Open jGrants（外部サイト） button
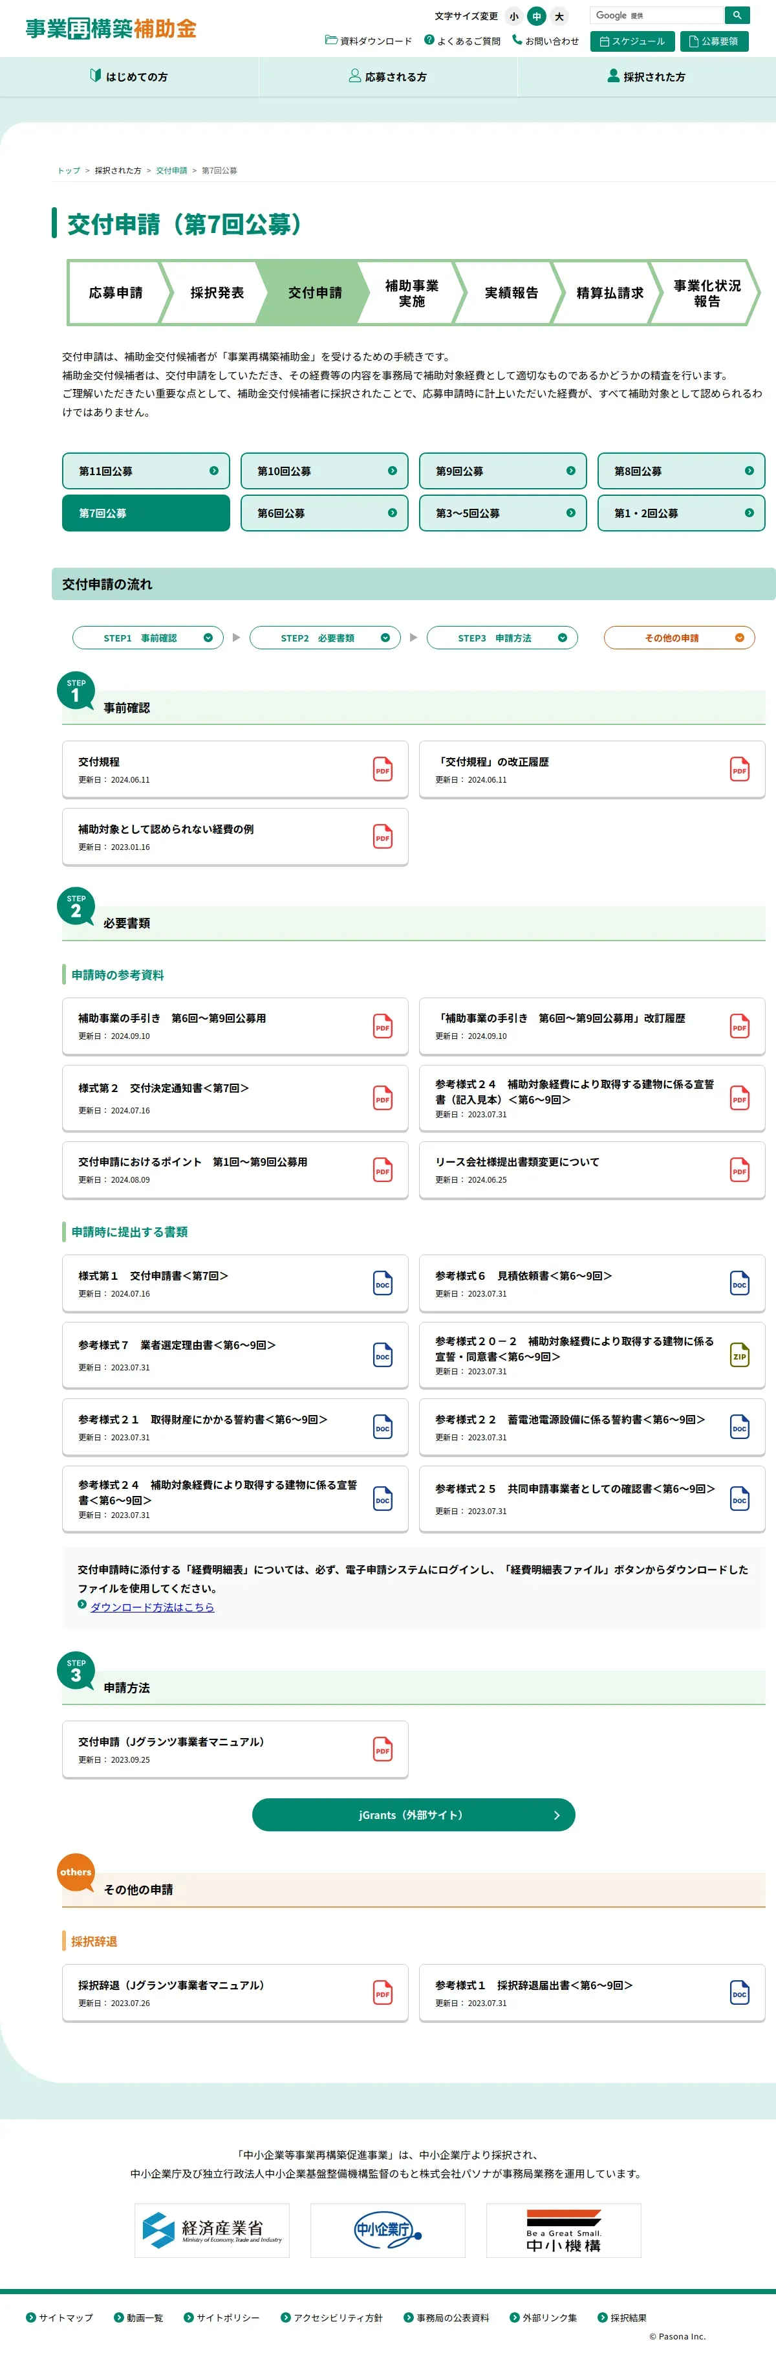Image resolution: width=776 pixels, height=2355 pixels. [x=414, y=1814]
